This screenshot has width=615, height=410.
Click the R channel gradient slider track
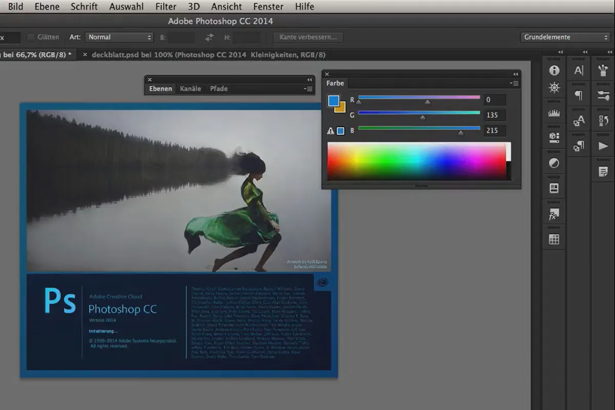(x=419, y=97)
